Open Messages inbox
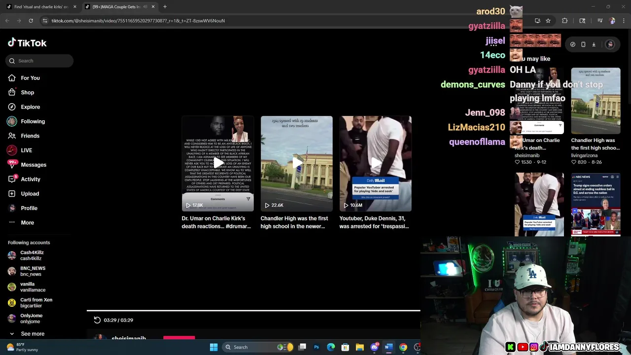This screenshot has width=631, height=355. (x=28, y=165)
